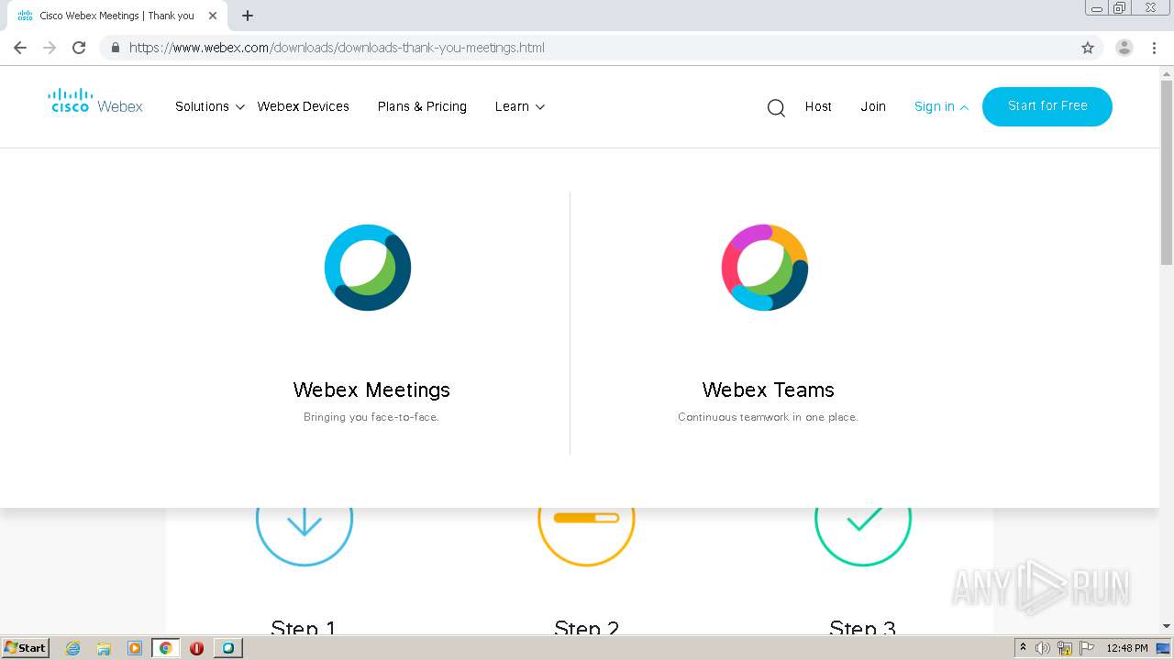Open Opera browser from taskbar
Viewport: 1174px width, 660px height.
tap(196, 648)
